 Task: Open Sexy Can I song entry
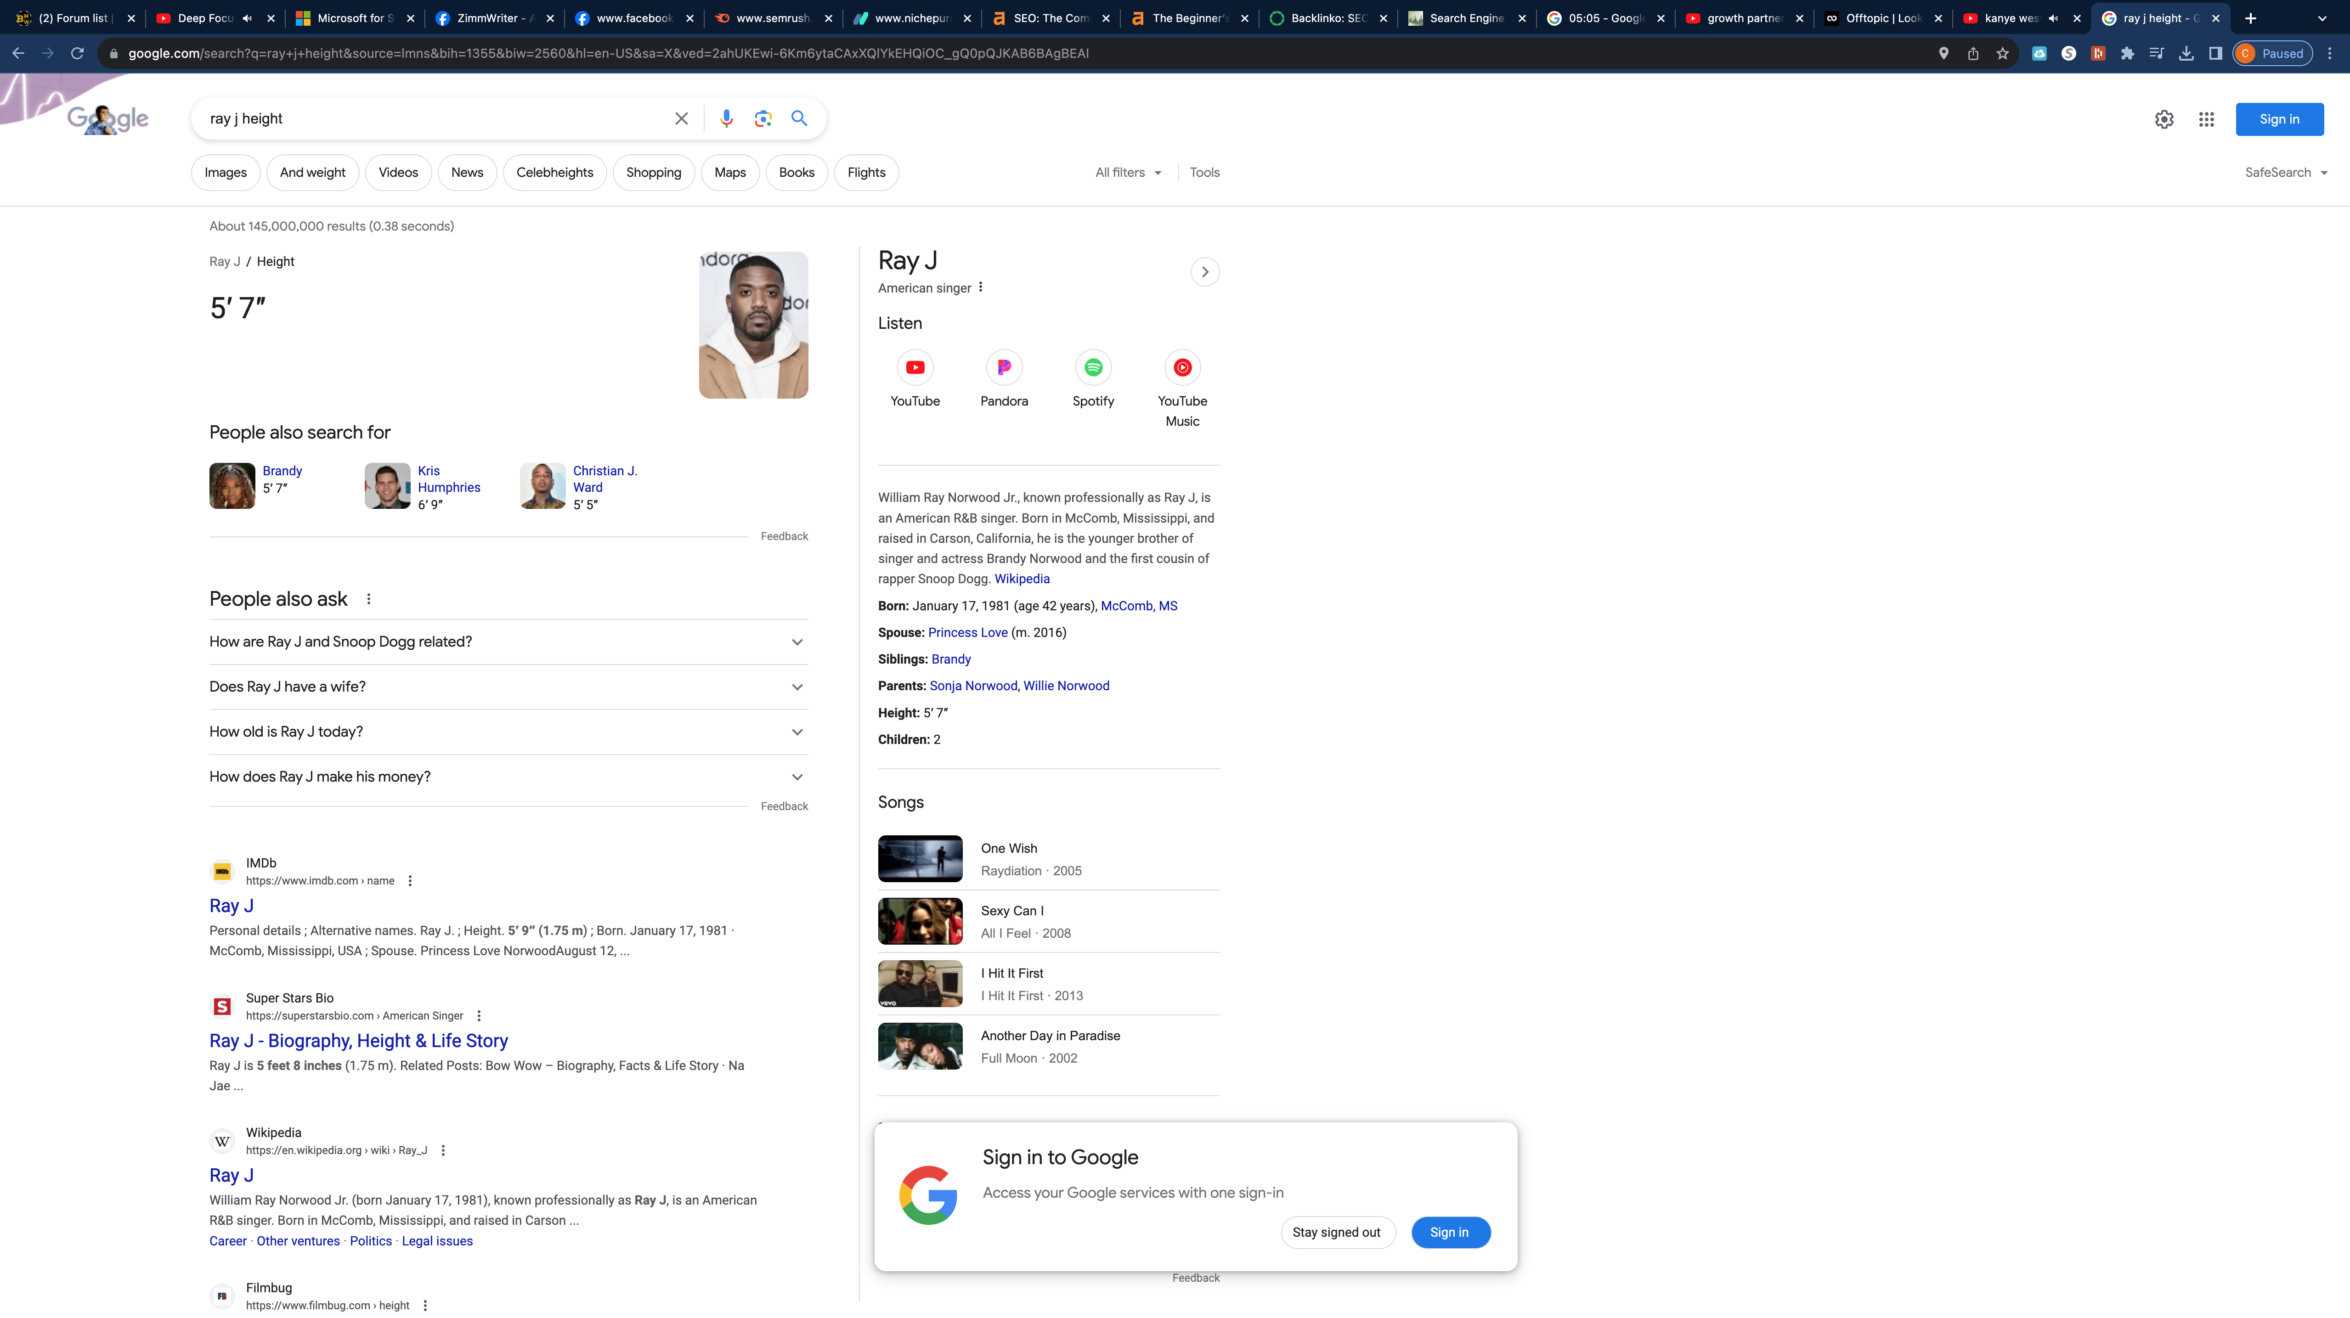[x=1048, y=922]
